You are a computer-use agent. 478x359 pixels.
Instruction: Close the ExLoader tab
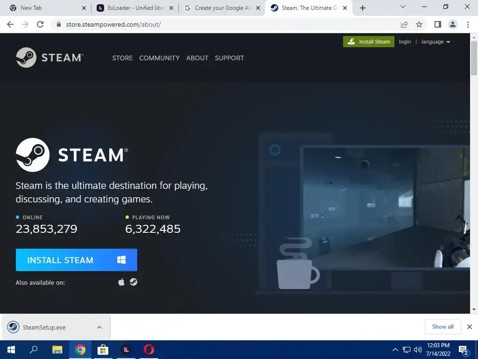point(171,8)
